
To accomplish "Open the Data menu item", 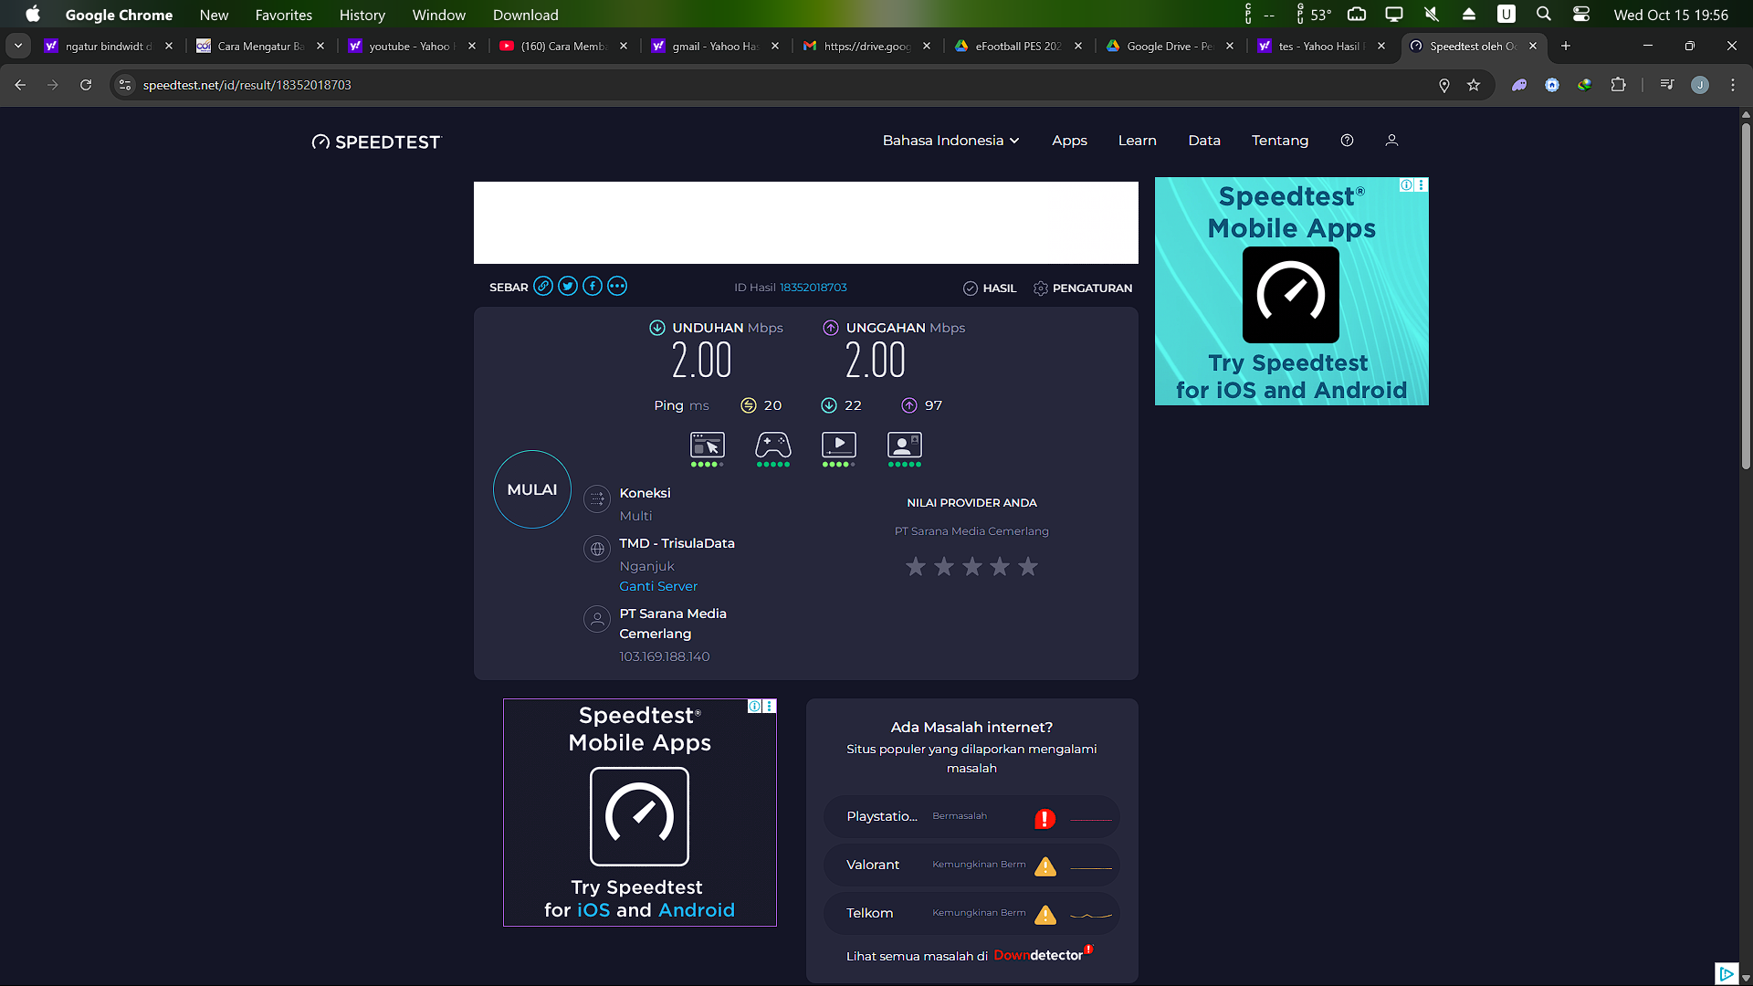I will pyautogui.click(x=1204, y=141).
